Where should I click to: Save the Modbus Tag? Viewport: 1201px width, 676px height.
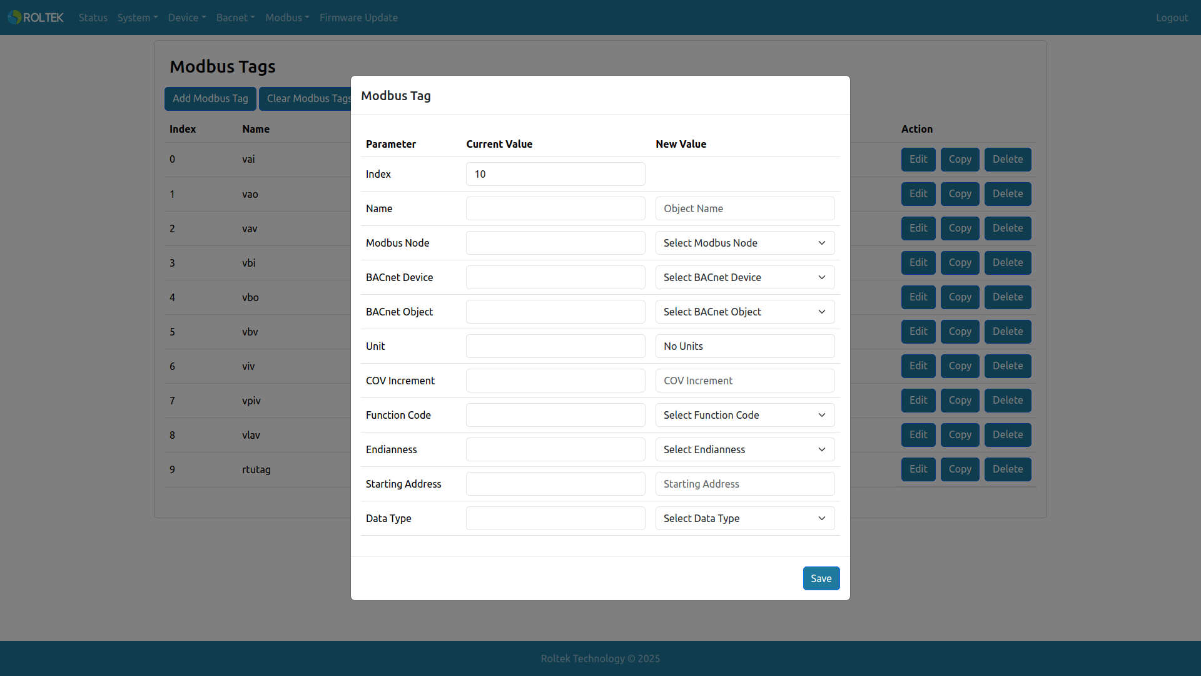point(821,578)
